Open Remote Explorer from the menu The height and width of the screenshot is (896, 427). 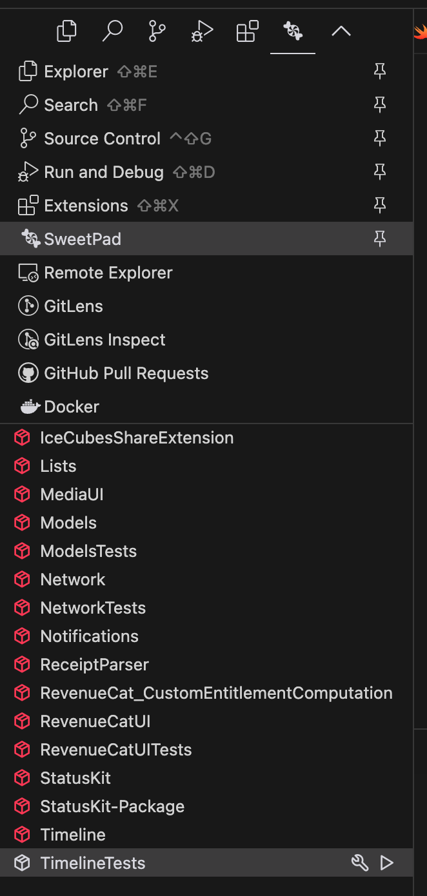pyautogui.click(x=108, y=273)
